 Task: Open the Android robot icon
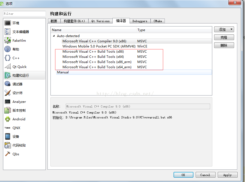(7, 119)
